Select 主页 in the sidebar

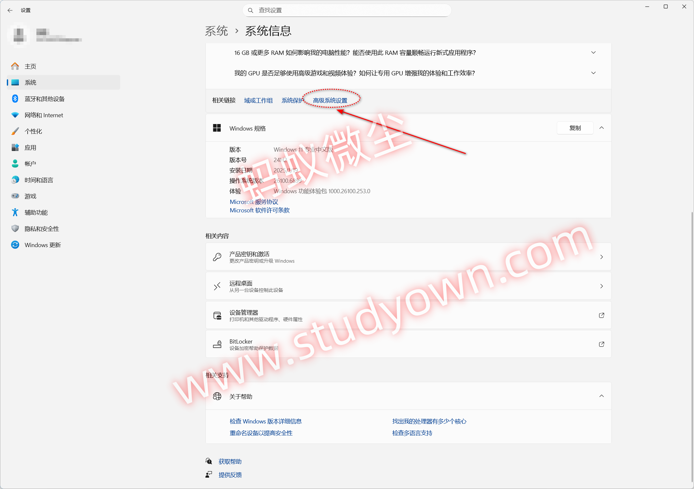[x=30, y=66]
